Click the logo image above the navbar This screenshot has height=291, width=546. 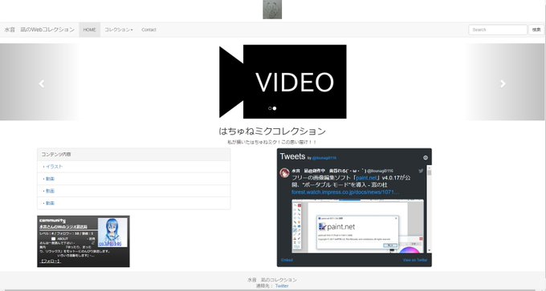[272, 10]
